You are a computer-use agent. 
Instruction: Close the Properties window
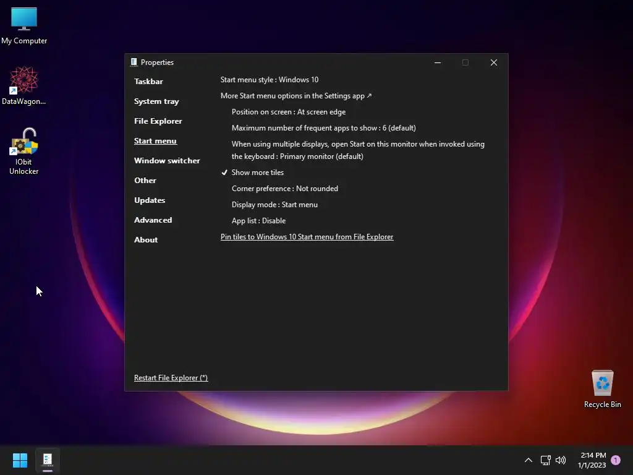(x=494, y=62)
